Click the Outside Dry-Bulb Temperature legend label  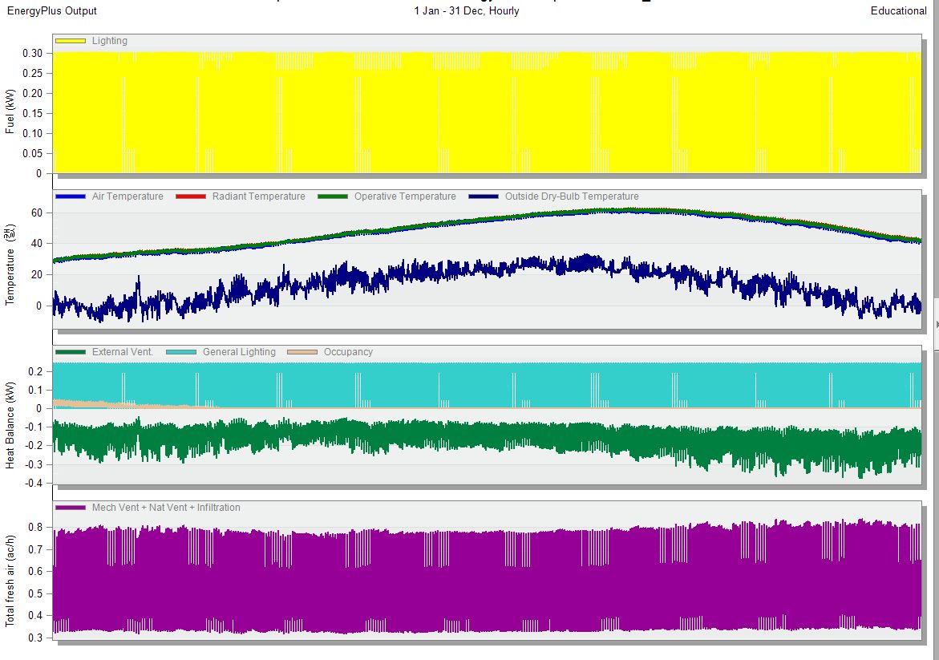(572, 196)
